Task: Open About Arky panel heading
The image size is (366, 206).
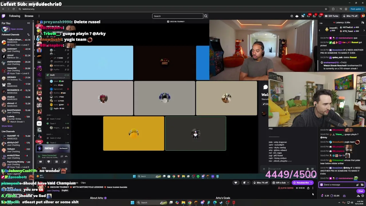Action: [98, 198]
